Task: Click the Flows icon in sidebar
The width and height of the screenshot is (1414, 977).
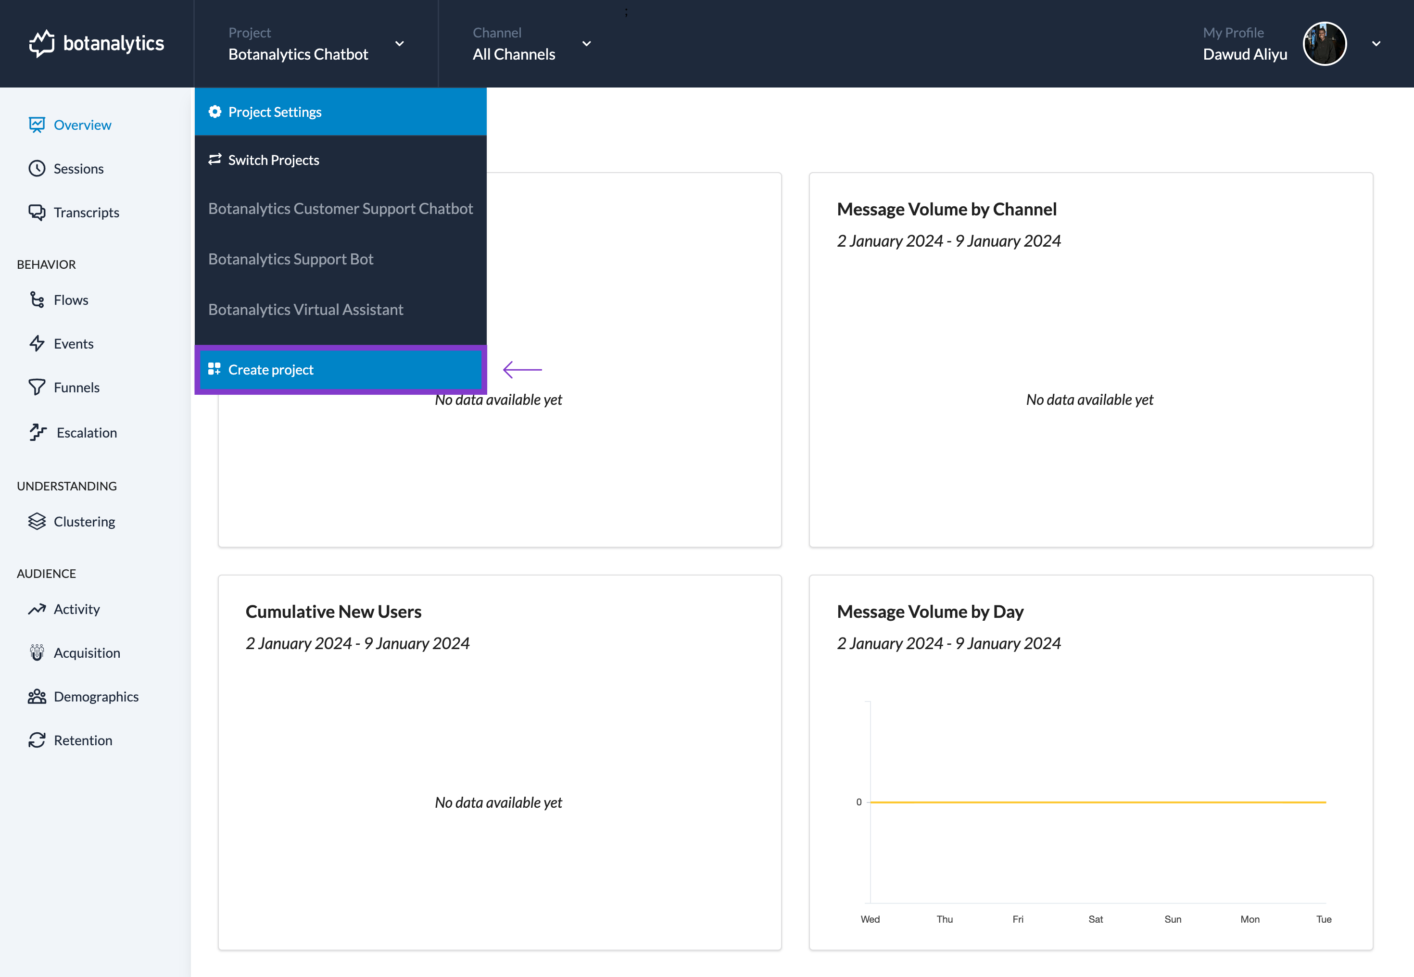Action: pos(37,300)
